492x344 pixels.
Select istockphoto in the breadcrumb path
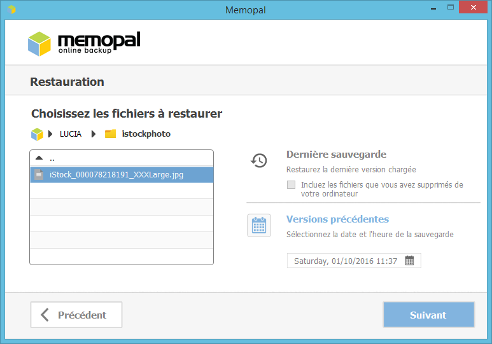click(x=146, y=134)
